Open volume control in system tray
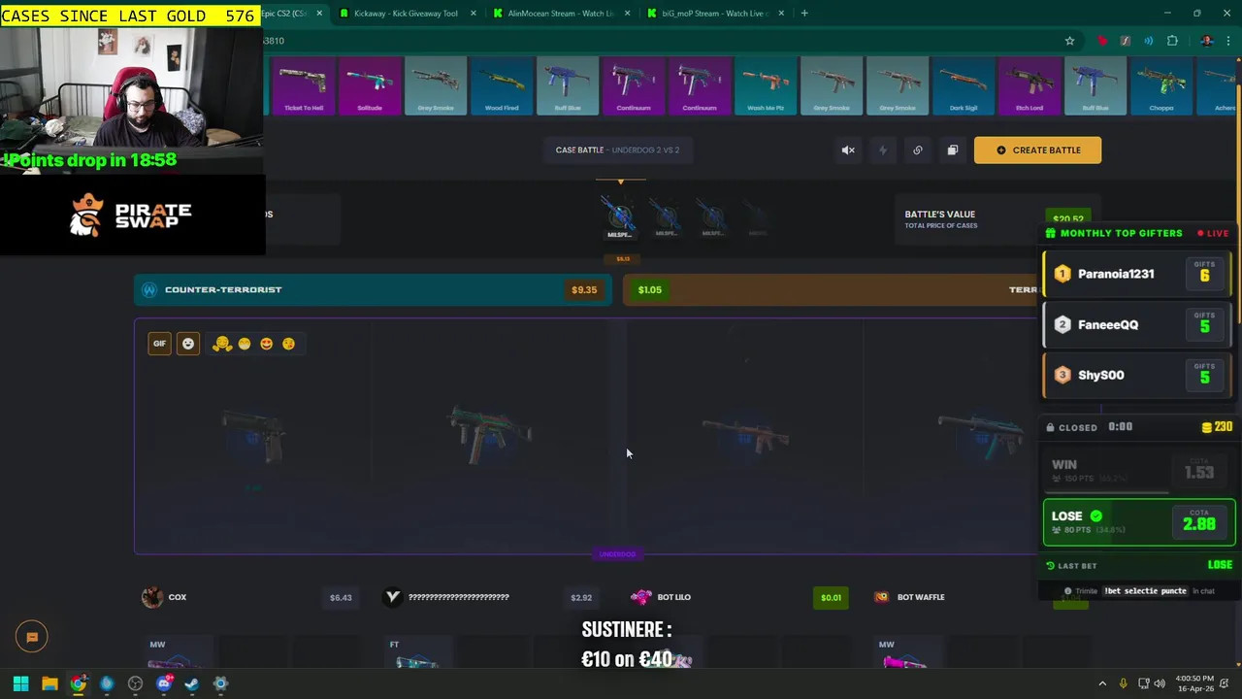Viewport: 1242px width, 699px height. (1159, 683)
